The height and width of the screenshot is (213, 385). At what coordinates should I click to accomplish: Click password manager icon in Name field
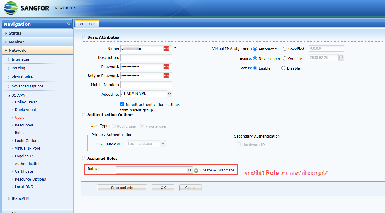pyautogui.click(x=166, y=49)
